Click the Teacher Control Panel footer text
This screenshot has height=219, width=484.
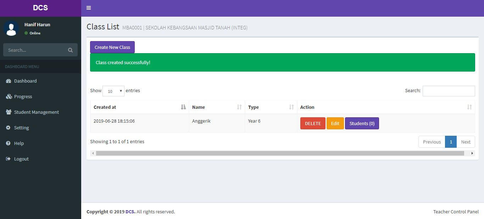pyautogui.click(x=456, y=212)
